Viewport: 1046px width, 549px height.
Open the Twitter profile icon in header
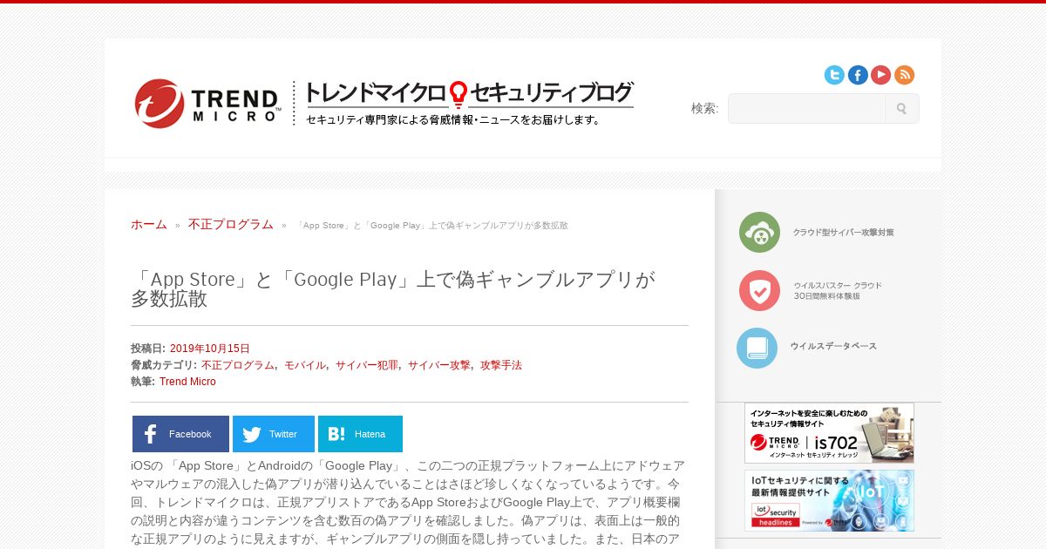[x=834, y=75]
